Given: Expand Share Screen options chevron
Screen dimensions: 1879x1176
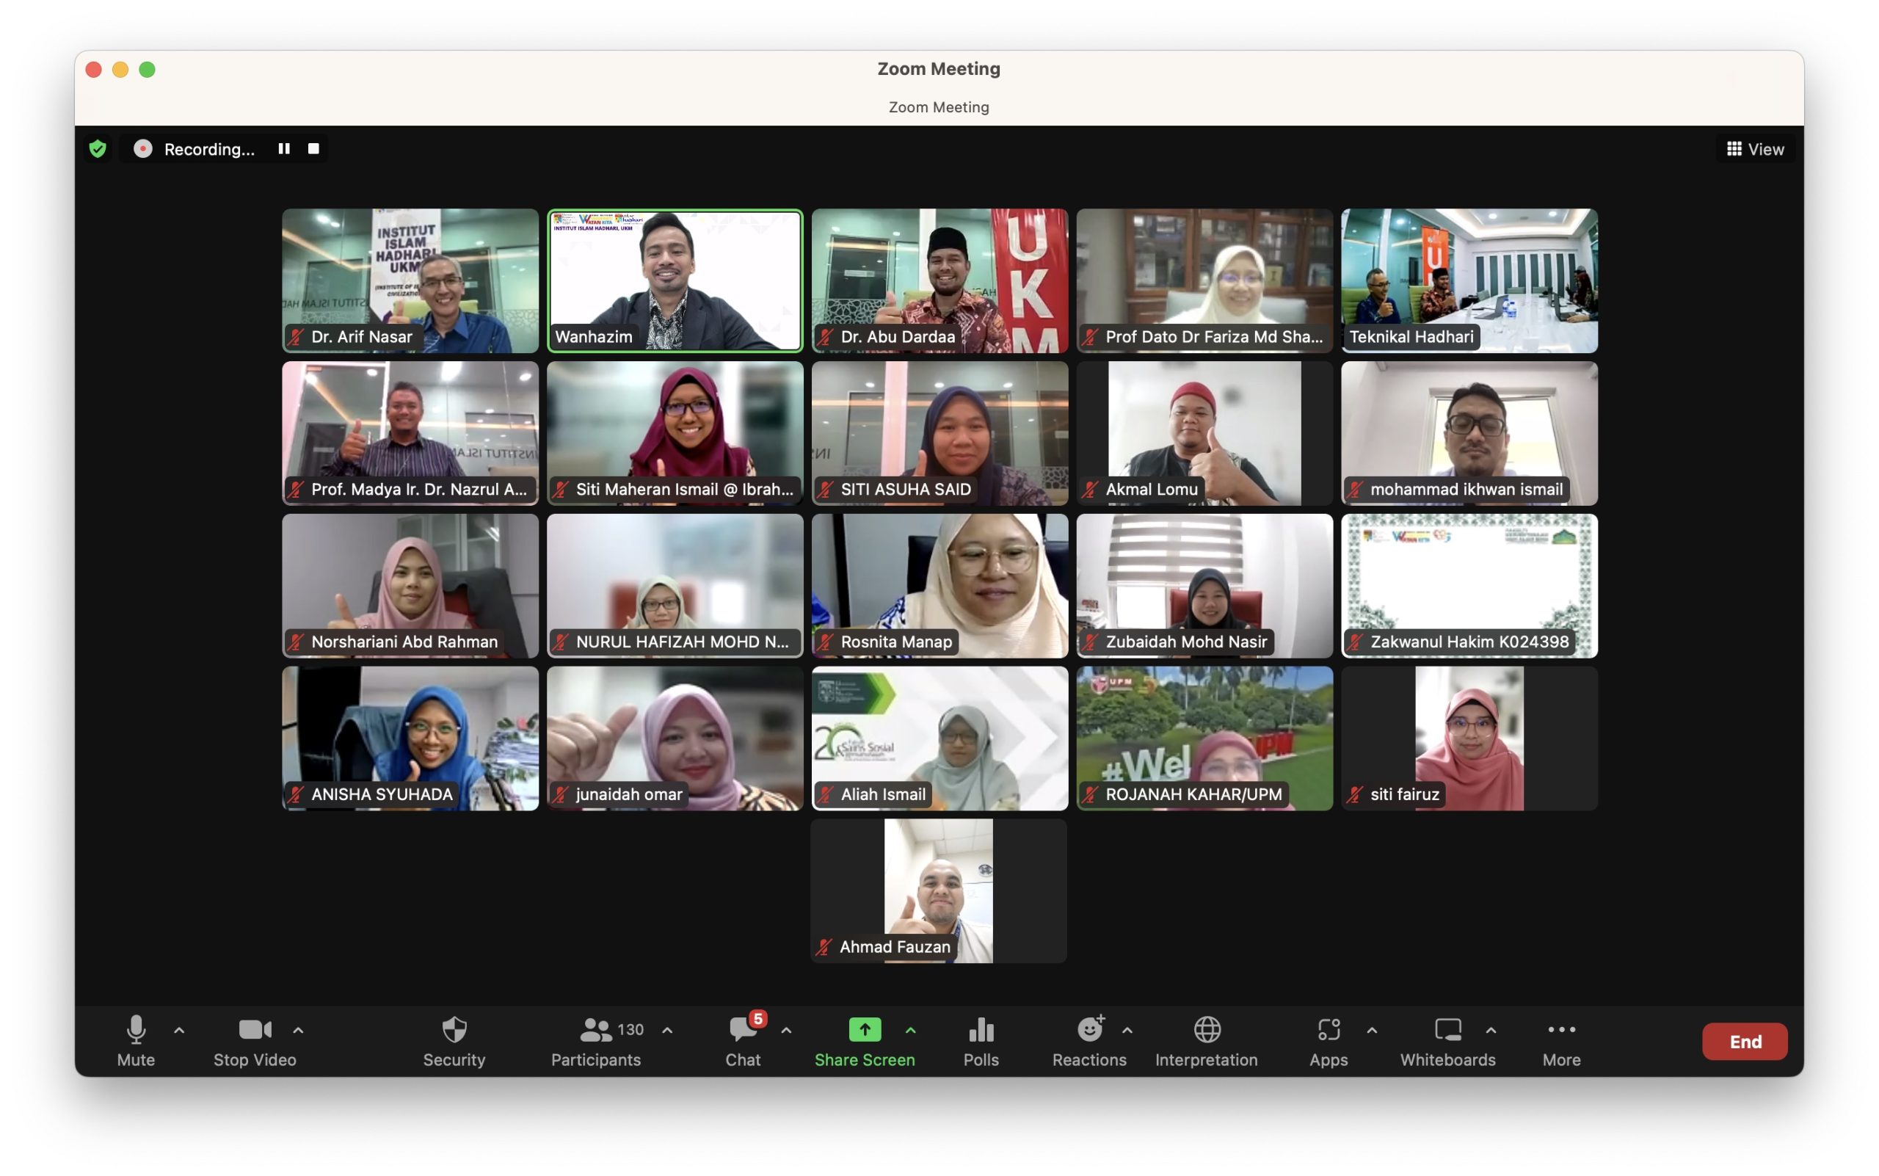Looking at the screenshot, I should pyautogui.click(x=911, y=1030).
